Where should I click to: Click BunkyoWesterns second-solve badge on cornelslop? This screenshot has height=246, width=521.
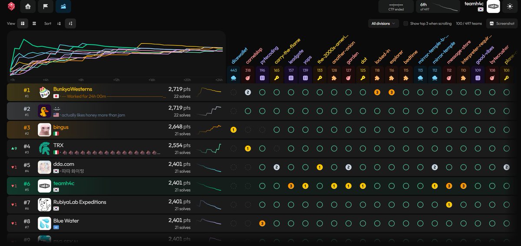point(248,92)
